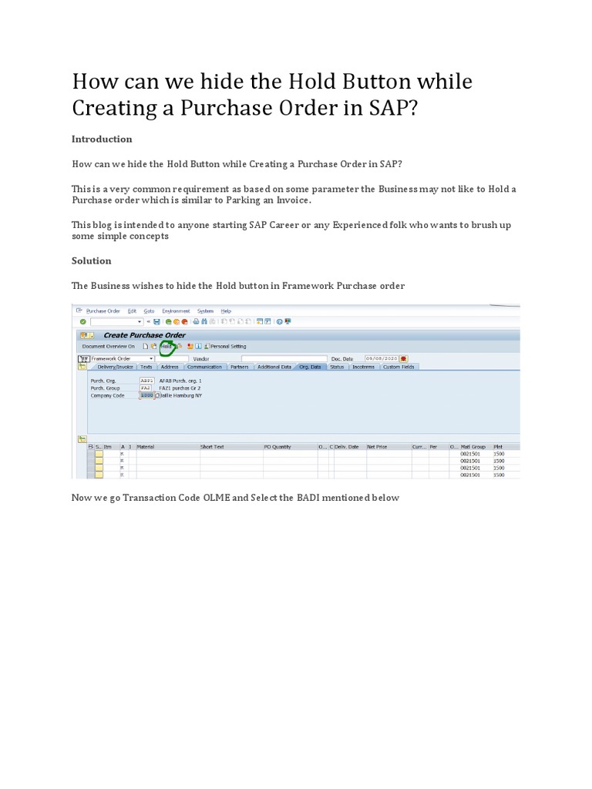Click the PO Quantity column header
This screenshot has height=789, width=592.
(x=290, y=447)
